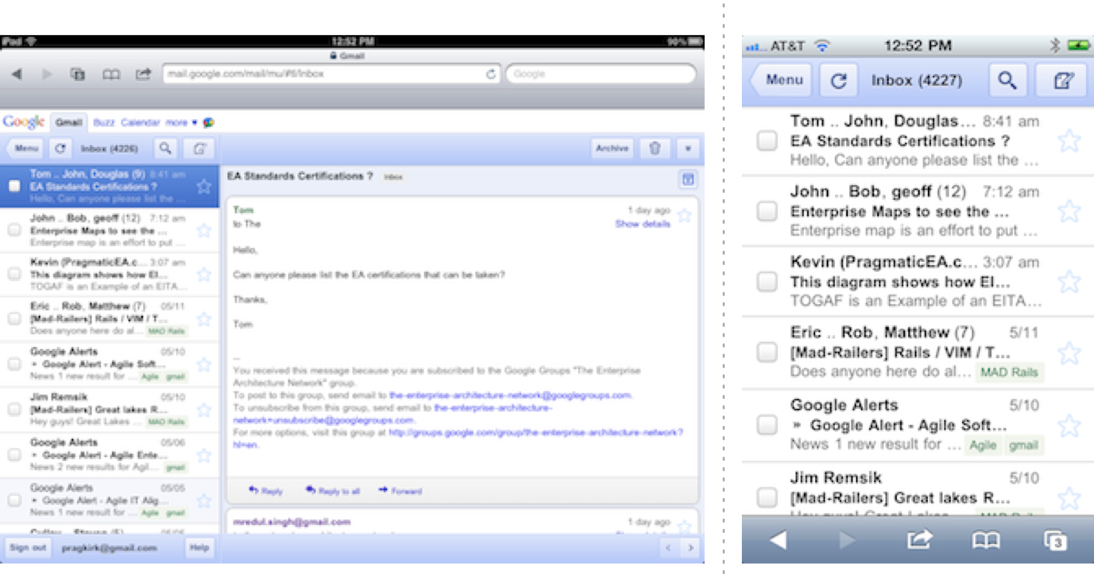The width and height of the screenshot is (1094, 583).
Task: Star iPhone Tom..John, Douglas email
Action: tap(1069, 140)
